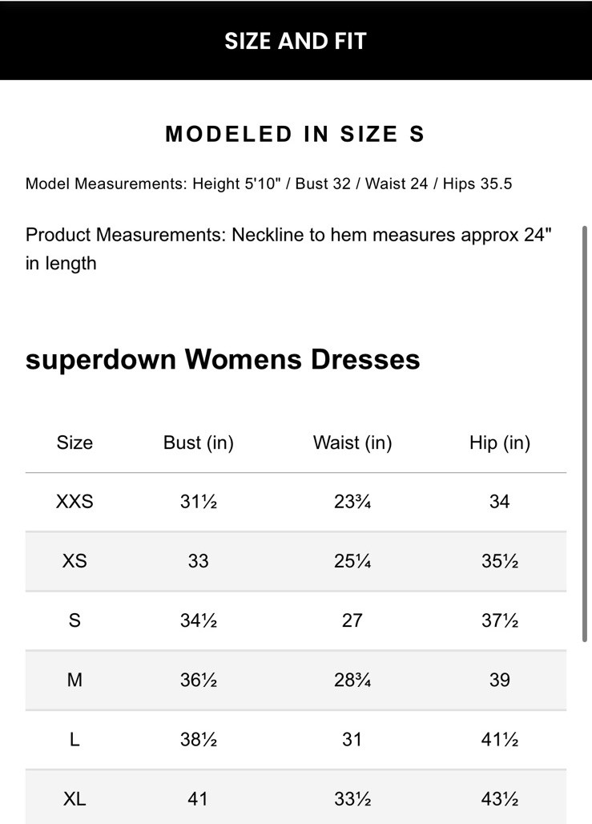
Task: Choose the S size row label
Action: (x=75, y=620)
